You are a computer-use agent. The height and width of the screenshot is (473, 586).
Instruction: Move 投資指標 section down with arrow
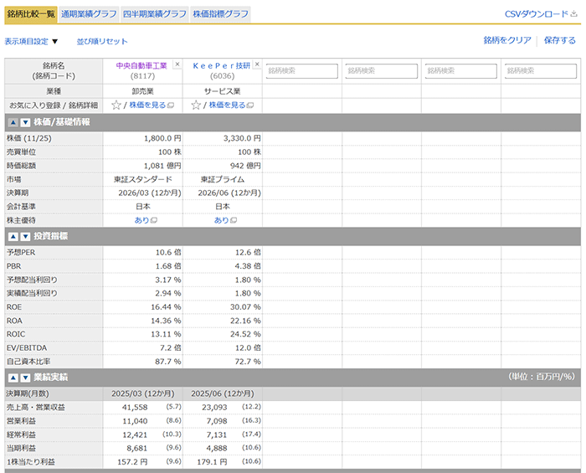tap(25, 237)
